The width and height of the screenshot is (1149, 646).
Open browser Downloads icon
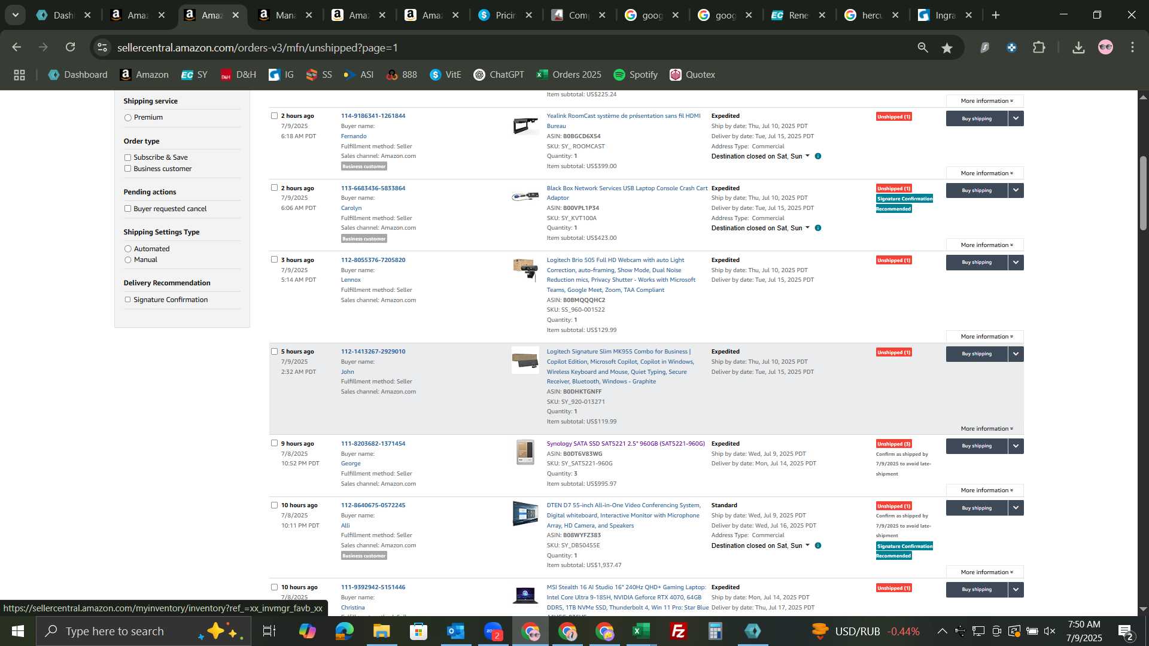pyautogui.click(x=1078, y=47)
